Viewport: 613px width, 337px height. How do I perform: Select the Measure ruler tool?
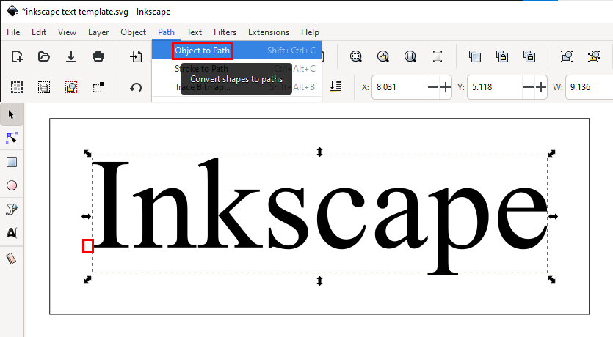[x=11, y=259]
